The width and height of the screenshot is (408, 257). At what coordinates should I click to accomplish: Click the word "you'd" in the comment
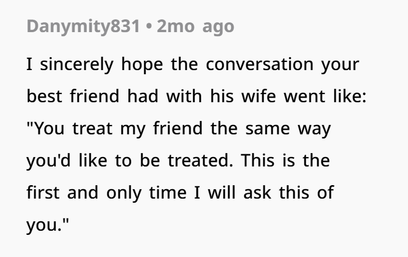(48, 161)
